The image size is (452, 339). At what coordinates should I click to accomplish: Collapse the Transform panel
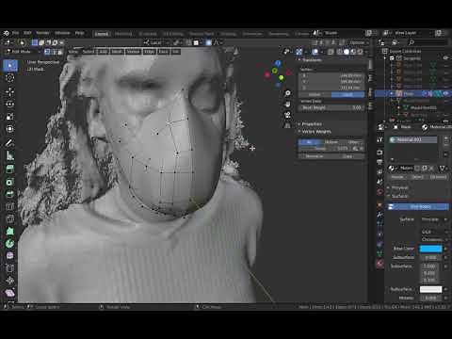[311, 59]
